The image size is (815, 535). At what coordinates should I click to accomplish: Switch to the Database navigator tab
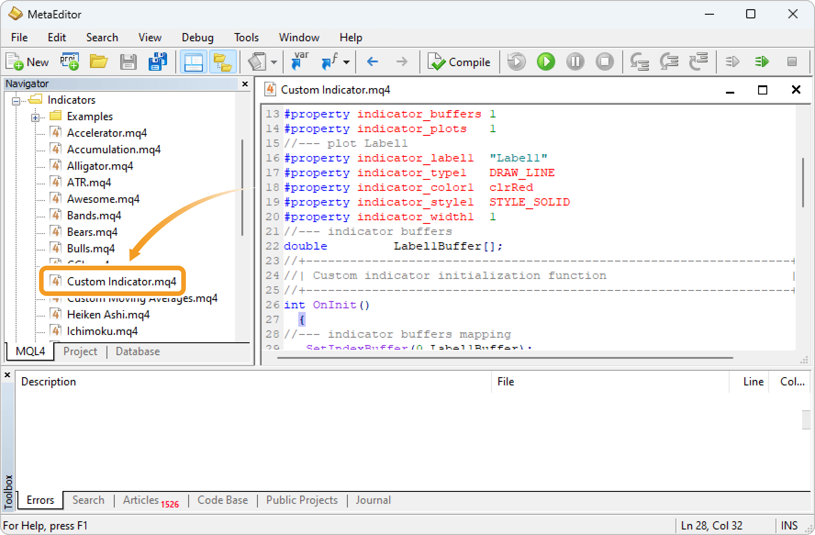(x=138, y=351)
